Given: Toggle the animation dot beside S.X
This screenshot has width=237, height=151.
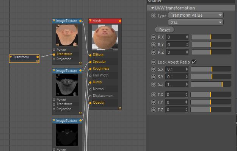Looking at the screenshot, I should pyautogui.click(x=154, y=69).
